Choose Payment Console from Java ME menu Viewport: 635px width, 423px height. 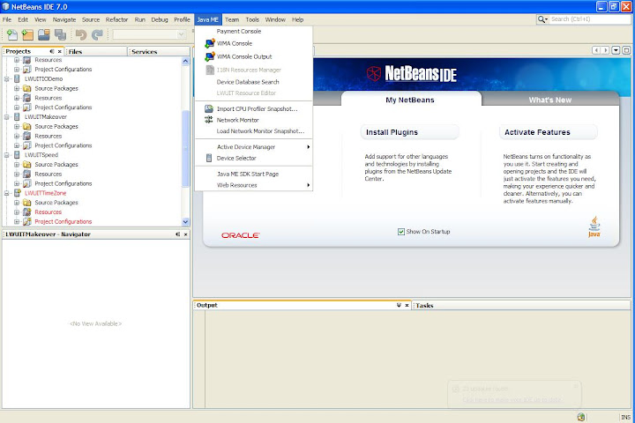tap(253, 31)
